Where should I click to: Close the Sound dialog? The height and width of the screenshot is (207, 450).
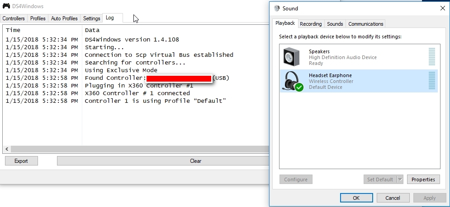point(443,8)
